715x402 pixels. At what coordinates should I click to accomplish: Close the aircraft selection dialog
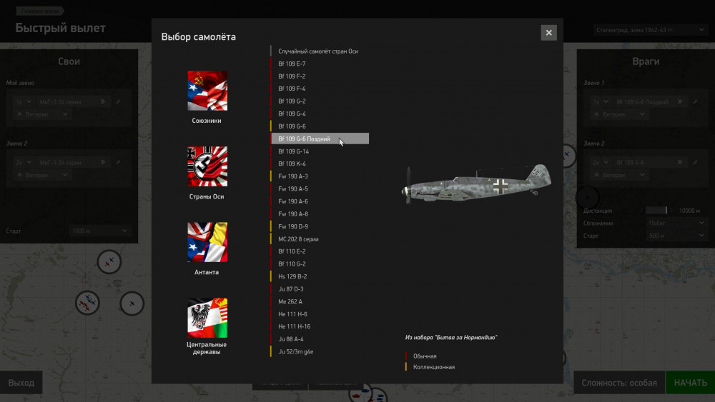tap(548, 33)
